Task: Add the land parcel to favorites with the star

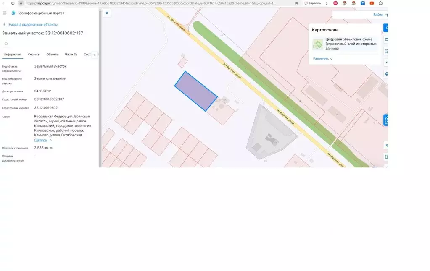Action: 6,43
